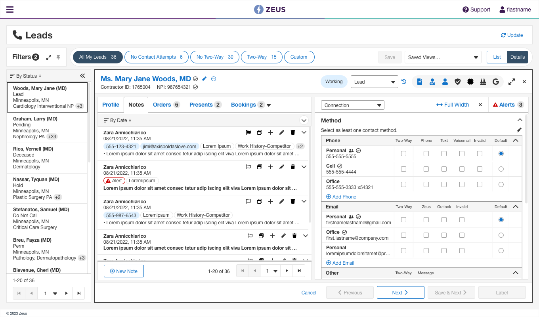The height and width of the screenshot is (317, 539).
Task: Open By Status sort in leads list
Action: pyautogui.click(x=26, y=76)
